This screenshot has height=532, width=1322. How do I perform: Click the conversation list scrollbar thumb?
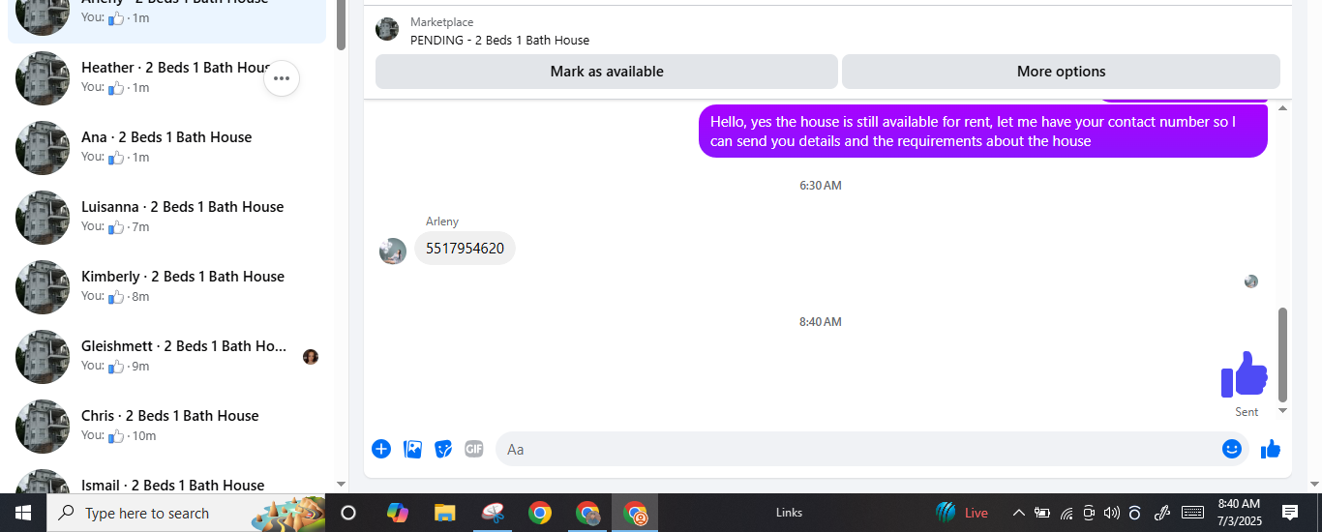pos(341,25)
